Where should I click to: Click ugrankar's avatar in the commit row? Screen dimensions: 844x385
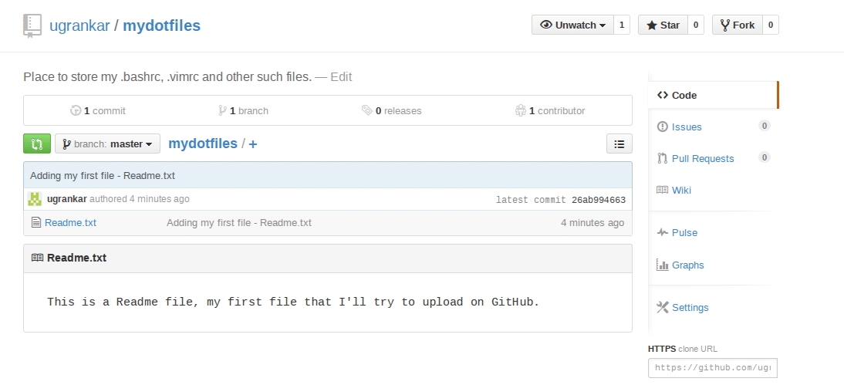click(35, 199)
